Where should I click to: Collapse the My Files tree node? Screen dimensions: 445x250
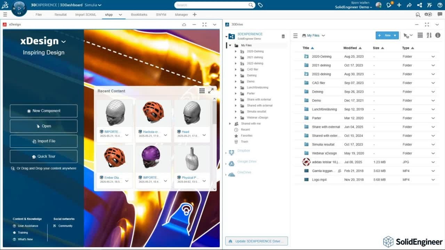coord(230,45)
